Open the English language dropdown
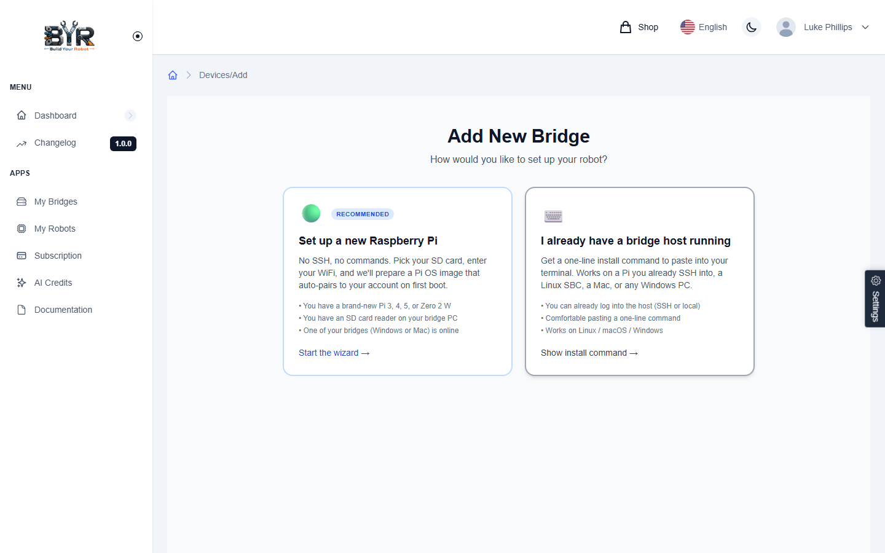Image resolution: width=885 pixels, height=553 pixels. pyautogui.click(x=704, y=27)
